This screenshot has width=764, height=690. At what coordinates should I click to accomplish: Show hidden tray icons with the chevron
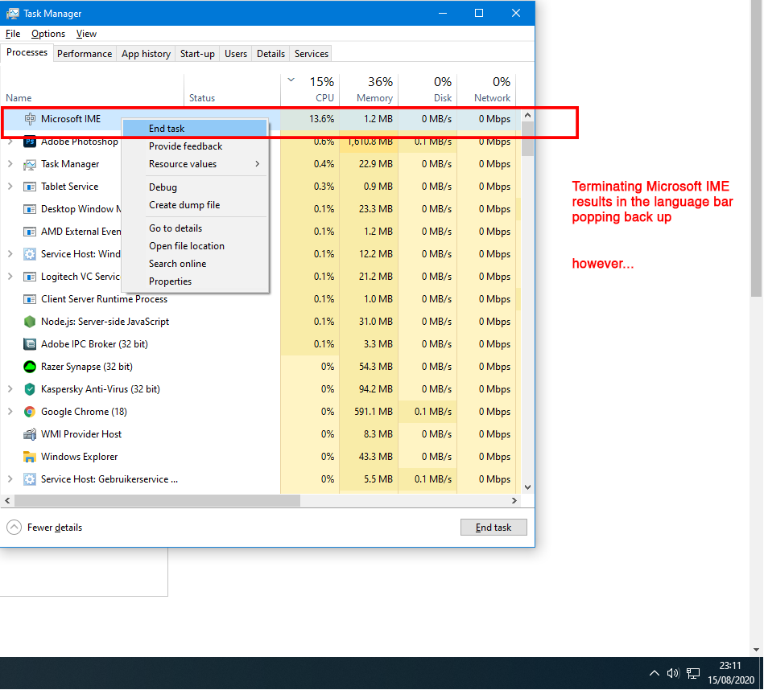tap(655, 673)
